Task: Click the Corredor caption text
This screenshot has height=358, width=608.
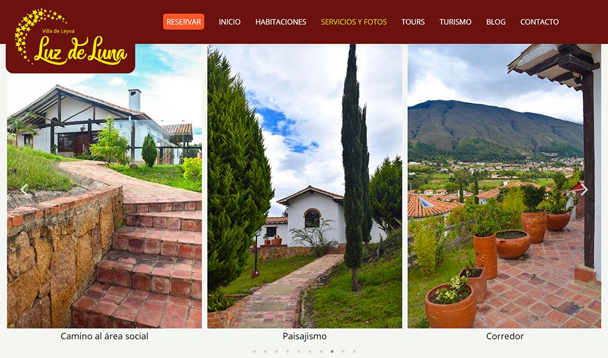Action: tap(505, 336)
